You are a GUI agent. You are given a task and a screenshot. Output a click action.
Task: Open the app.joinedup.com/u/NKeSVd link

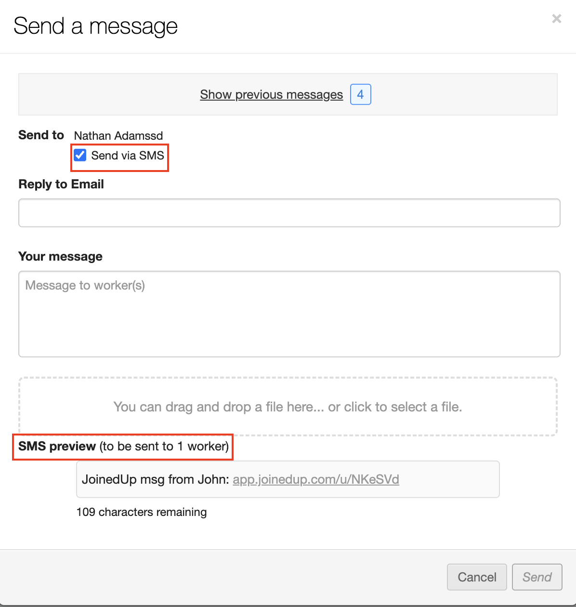point(316,479)
